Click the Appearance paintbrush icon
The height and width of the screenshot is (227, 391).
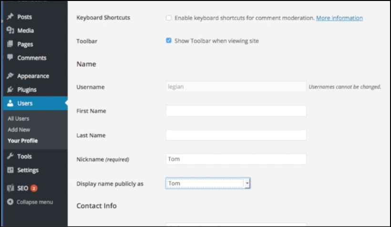tap(10, 76)
